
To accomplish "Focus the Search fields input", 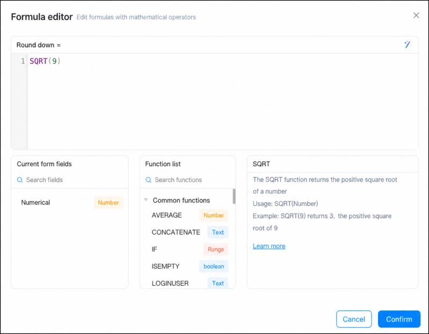I will pyautogui.click(x=74, y=180).
